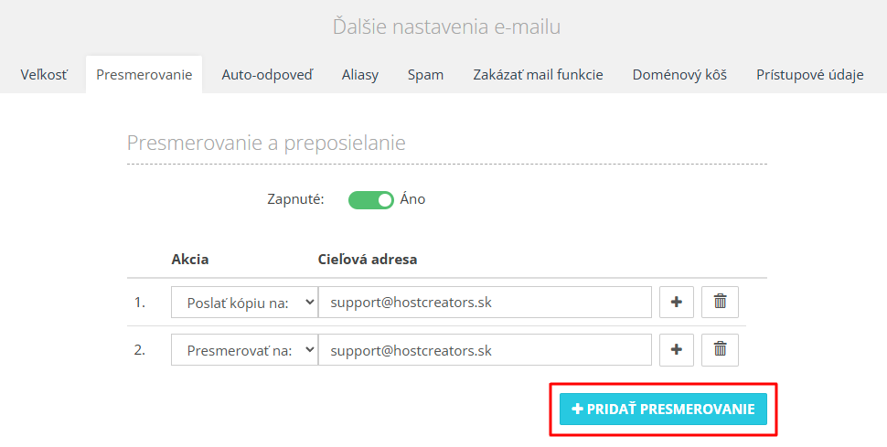Viewport: 887px width, 447px height.
Task: Click the plus icon in row 1
Action: 677,303
